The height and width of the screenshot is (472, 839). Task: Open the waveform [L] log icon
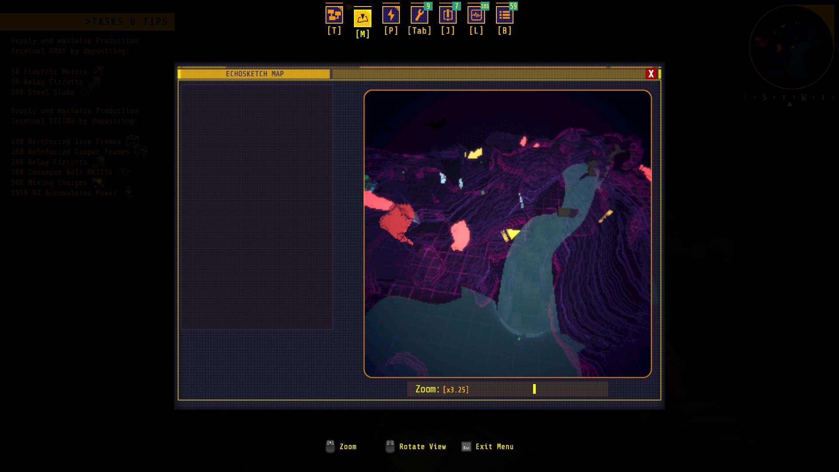[476, 15]
